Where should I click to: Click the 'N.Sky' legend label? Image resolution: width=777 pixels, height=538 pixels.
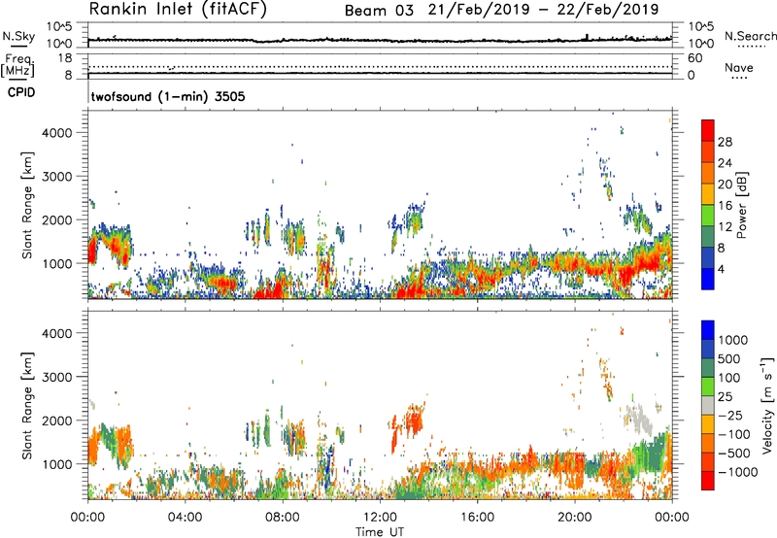click(x=18, y=36)
